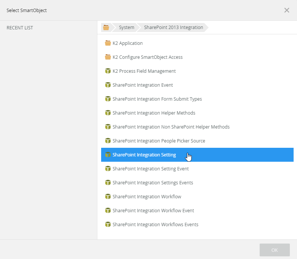
Task: Click the root folder icon in breadcrumb
Action: coord(106,28)
